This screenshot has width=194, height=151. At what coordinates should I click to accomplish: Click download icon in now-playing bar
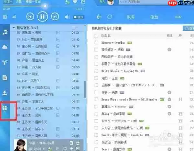click(50, 149)
